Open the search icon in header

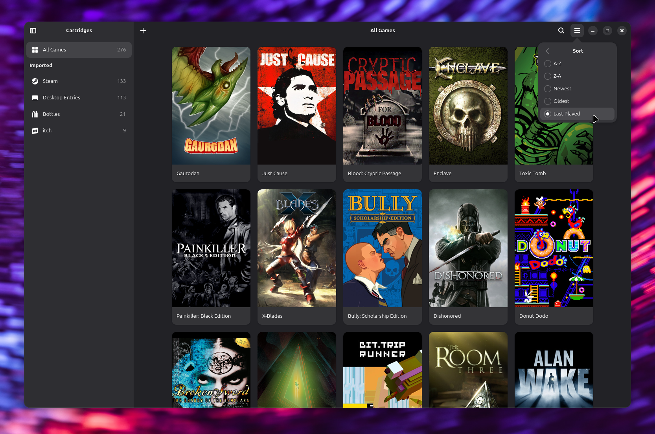tap(561, 31)
